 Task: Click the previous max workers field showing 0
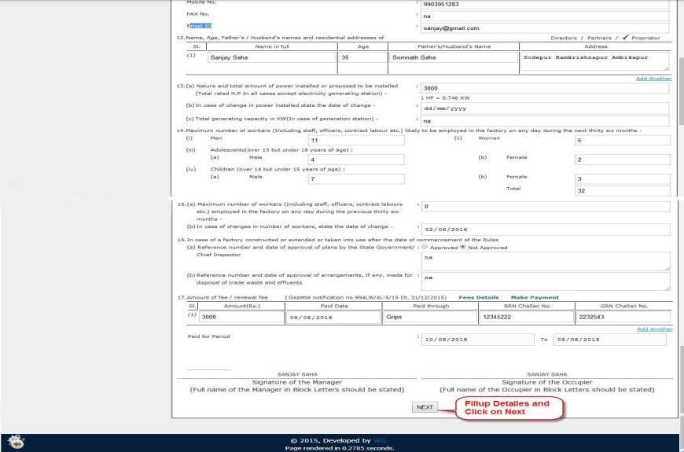546,207
